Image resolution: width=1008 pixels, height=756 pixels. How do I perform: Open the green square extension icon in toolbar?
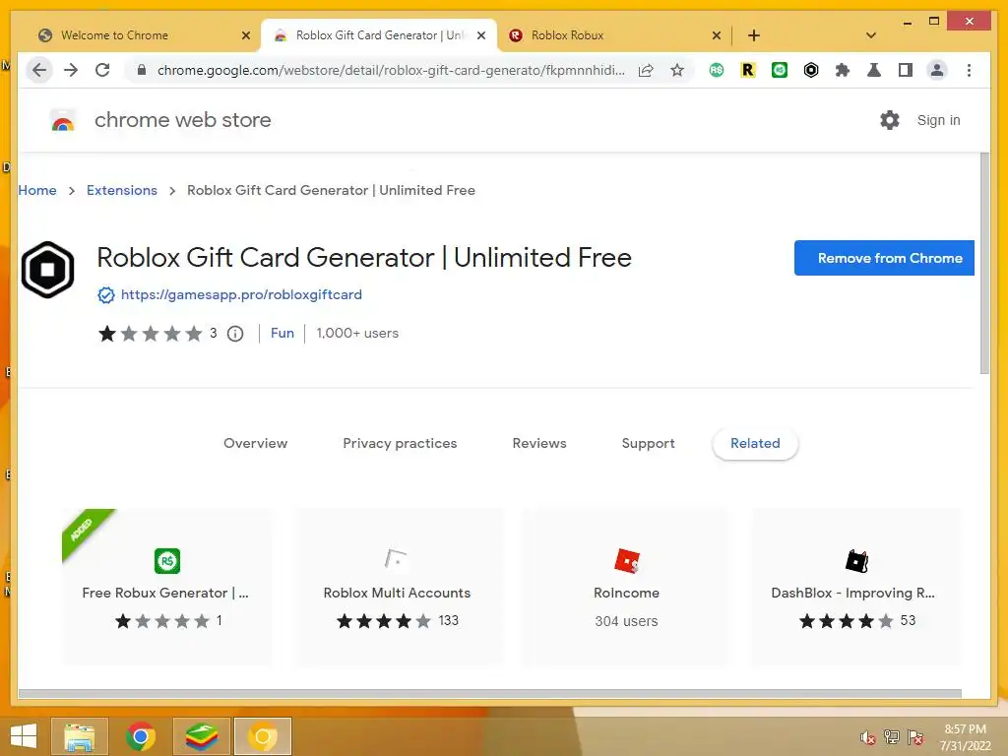780,70
